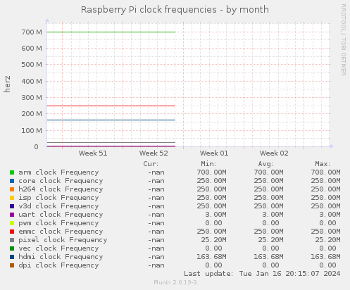
Task: Click the blue hdmi clock line in graph
Action: pyautogui.click(x=111, y=120)
